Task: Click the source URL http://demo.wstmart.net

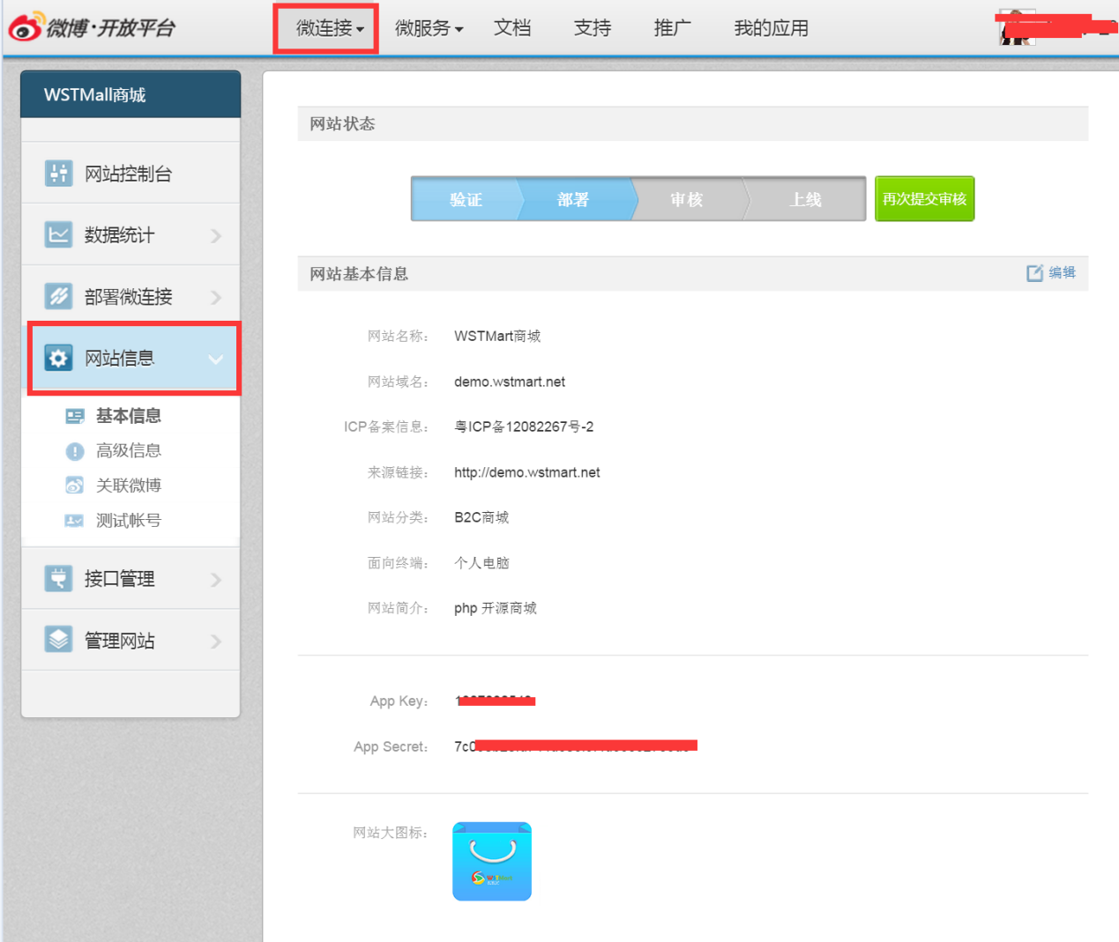Action: pos(527,472)
